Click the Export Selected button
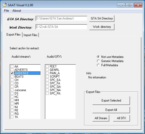 pos(111,100)
